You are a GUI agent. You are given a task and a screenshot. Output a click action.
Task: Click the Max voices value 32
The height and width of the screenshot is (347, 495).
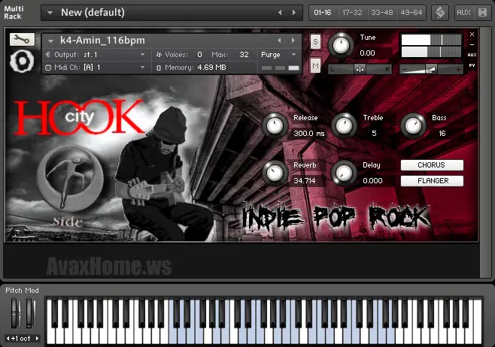(244, 55)
